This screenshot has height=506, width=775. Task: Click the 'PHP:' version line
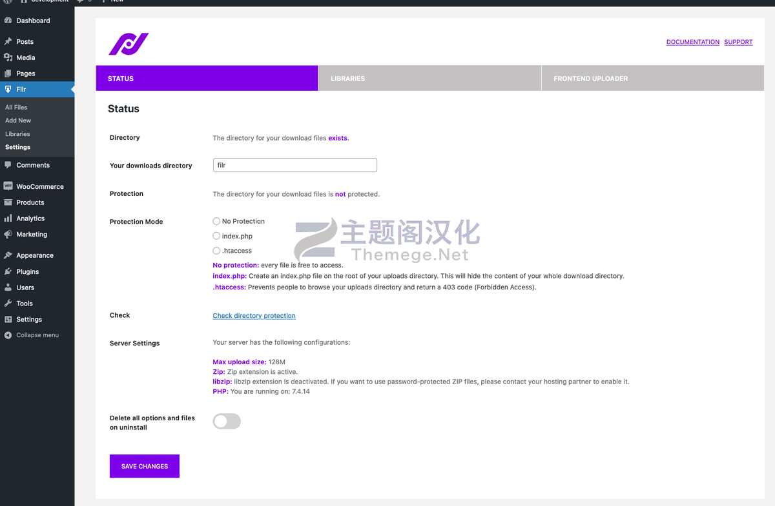(261, 391)
